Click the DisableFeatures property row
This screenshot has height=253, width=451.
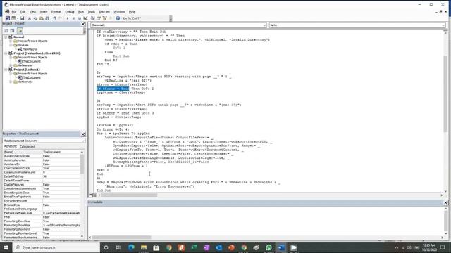point(42,185)
